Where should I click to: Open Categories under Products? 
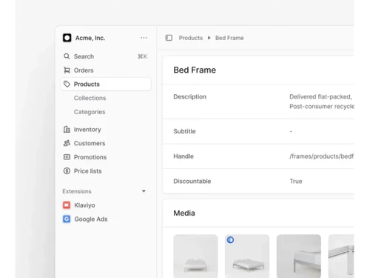pyautogui.click(x=90, y=112)
